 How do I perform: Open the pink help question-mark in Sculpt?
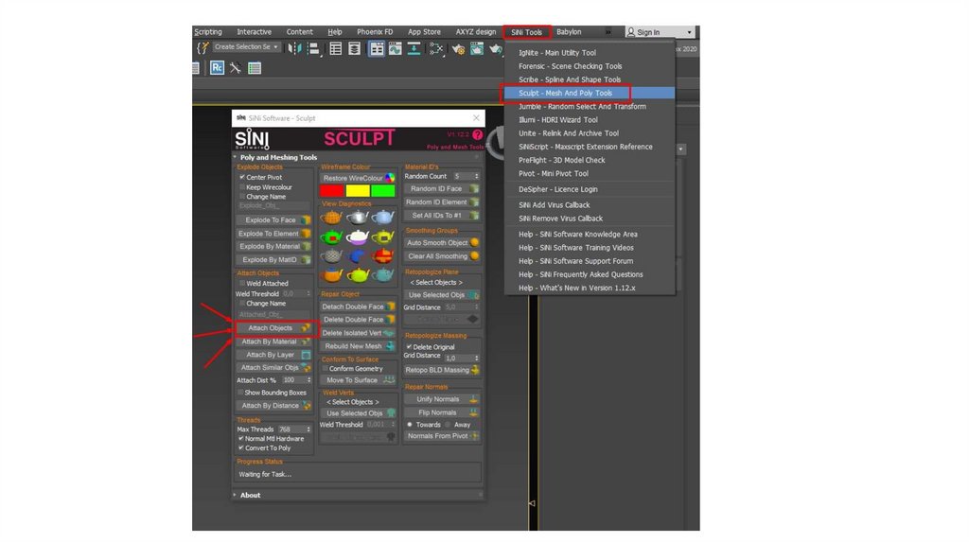coord(478,134)
